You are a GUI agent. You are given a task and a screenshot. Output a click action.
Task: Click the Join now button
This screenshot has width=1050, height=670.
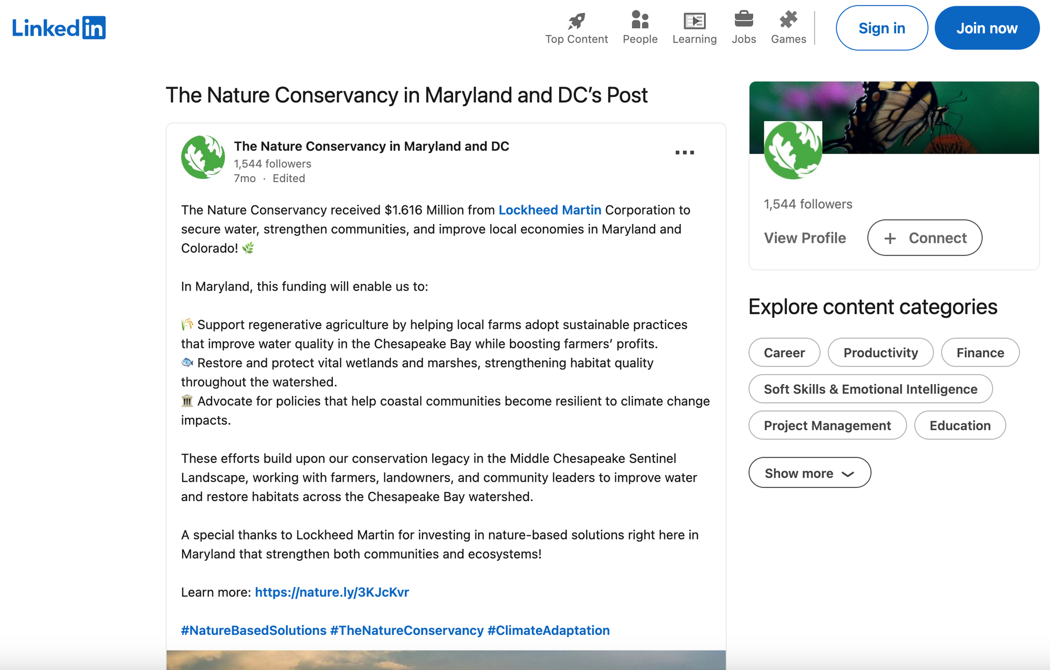pos(987,28)
